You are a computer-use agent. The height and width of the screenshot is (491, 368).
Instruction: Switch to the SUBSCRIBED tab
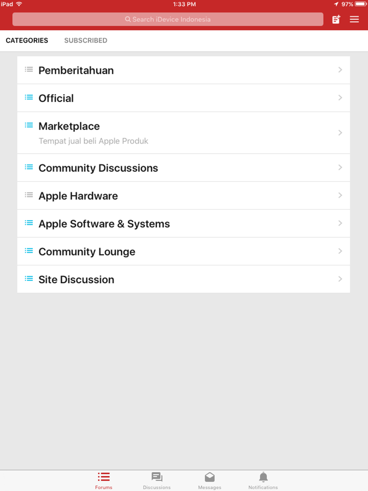tap(86, 40)
